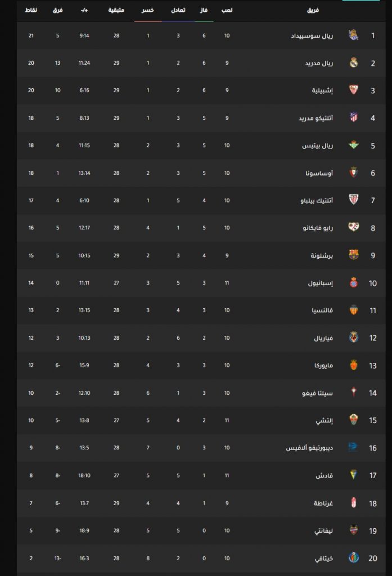Select the متبقية remaining column header

116,10
